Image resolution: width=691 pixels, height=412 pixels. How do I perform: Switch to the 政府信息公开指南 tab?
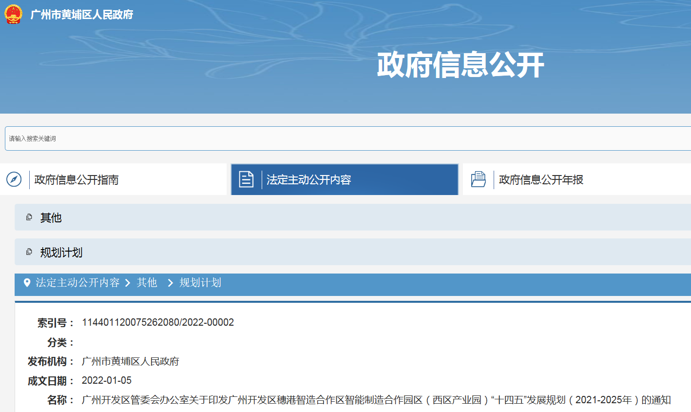click(77, 180)
